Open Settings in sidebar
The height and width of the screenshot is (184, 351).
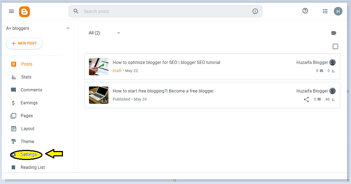tap(29, 155)
